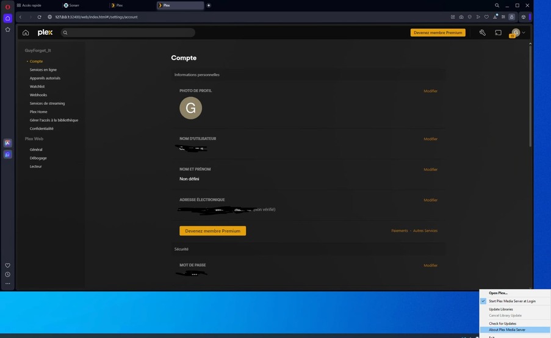Open the purple sidebar app icon below Aria
551x338 pixels.
8,154
